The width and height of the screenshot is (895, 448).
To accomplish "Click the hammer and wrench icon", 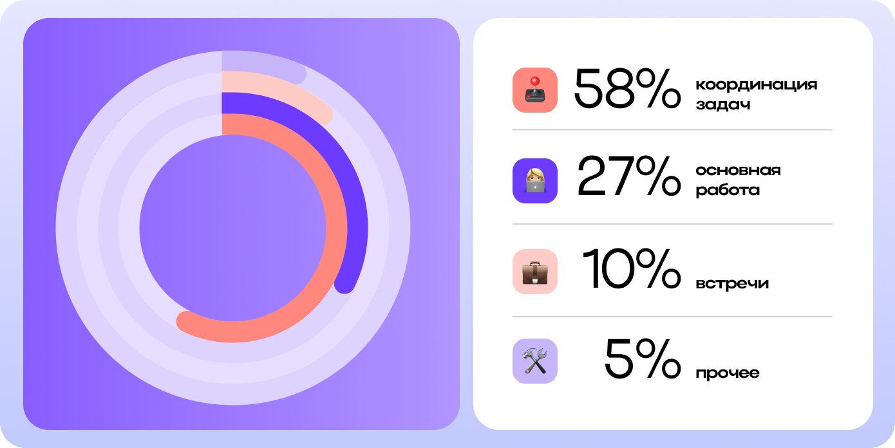I will tap(535, 361).
